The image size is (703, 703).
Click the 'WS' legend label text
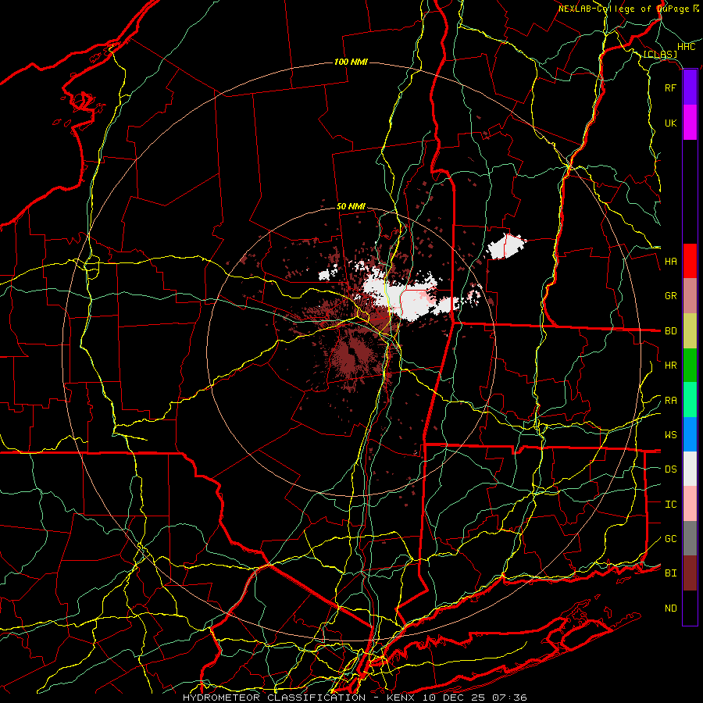click(670, 435)
